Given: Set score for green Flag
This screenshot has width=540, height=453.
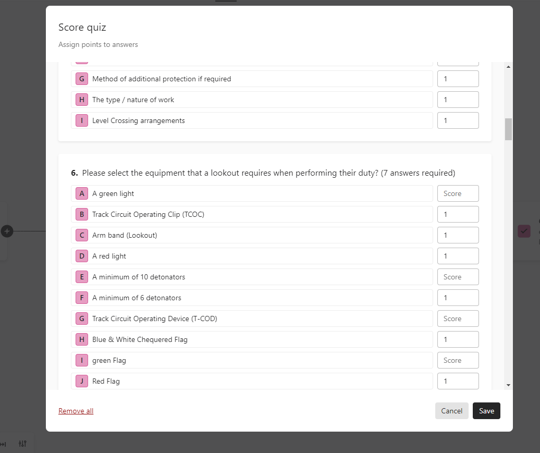Looking at the screenshot, I should (458, 360).
